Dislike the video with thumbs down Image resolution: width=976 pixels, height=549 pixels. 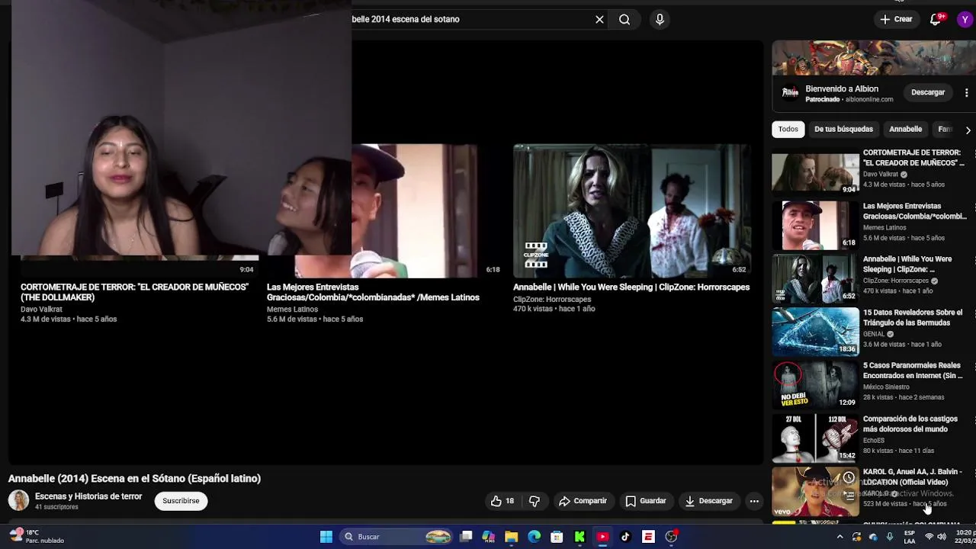point(535,501)
